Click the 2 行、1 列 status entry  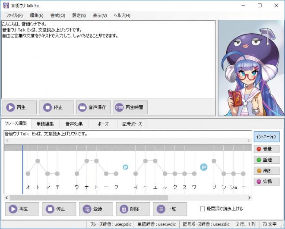[246, 224]
